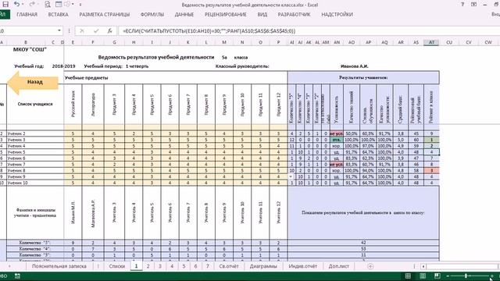Click the macro recording icon in status bar

pos(17,276)
